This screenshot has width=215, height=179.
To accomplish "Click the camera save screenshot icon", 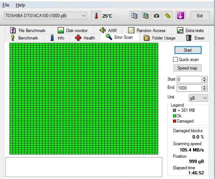I will tap(157, 16).
